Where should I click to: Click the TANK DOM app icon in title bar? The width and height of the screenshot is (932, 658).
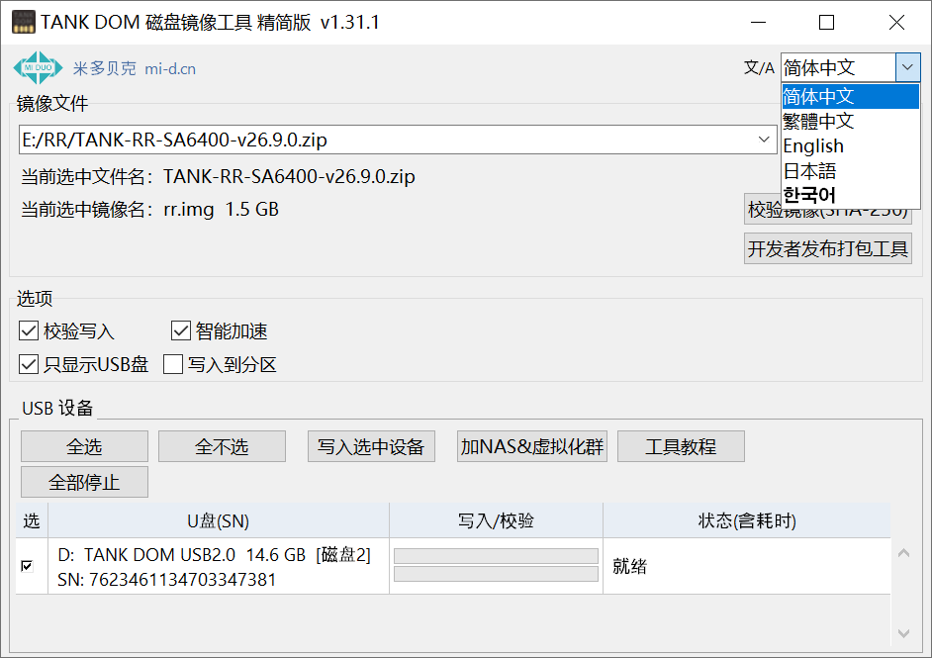pos(23,22)
